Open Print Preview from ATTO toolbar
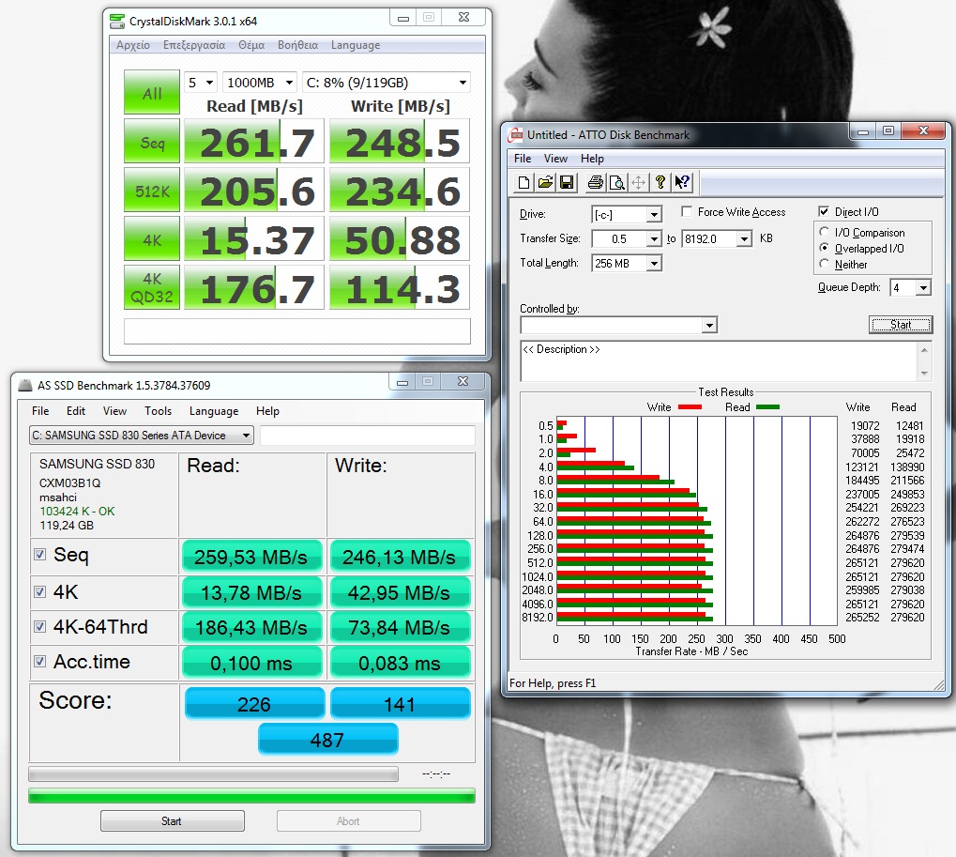The image size is (956, 857). coord(617,182)
